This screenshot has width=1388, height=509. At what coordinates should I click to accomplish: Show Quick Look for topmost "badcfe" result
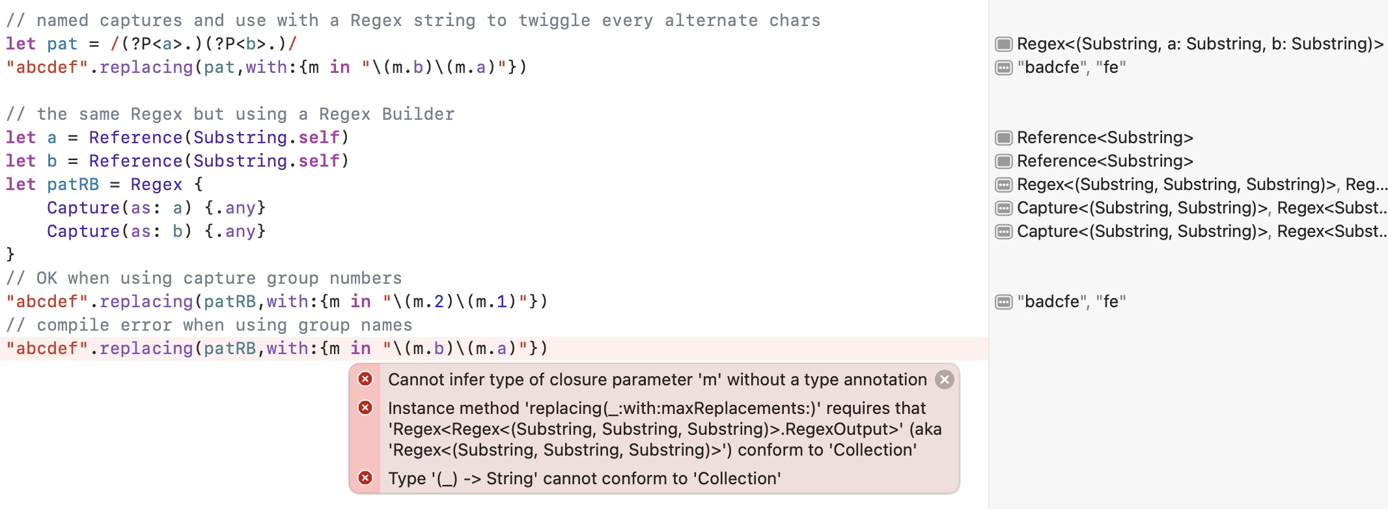1004,68
